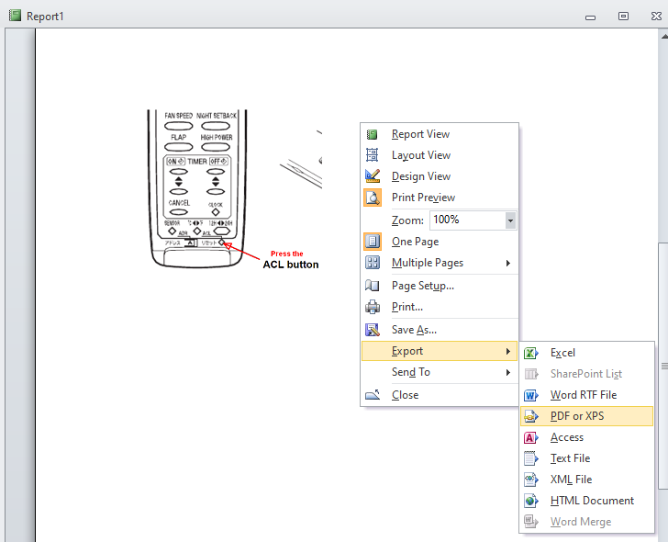
Task: Open Page Setup dialog entry
Action: (440, 286)
